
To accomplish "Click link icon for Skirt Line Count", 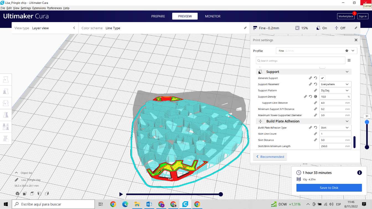I will pos(316,134).
